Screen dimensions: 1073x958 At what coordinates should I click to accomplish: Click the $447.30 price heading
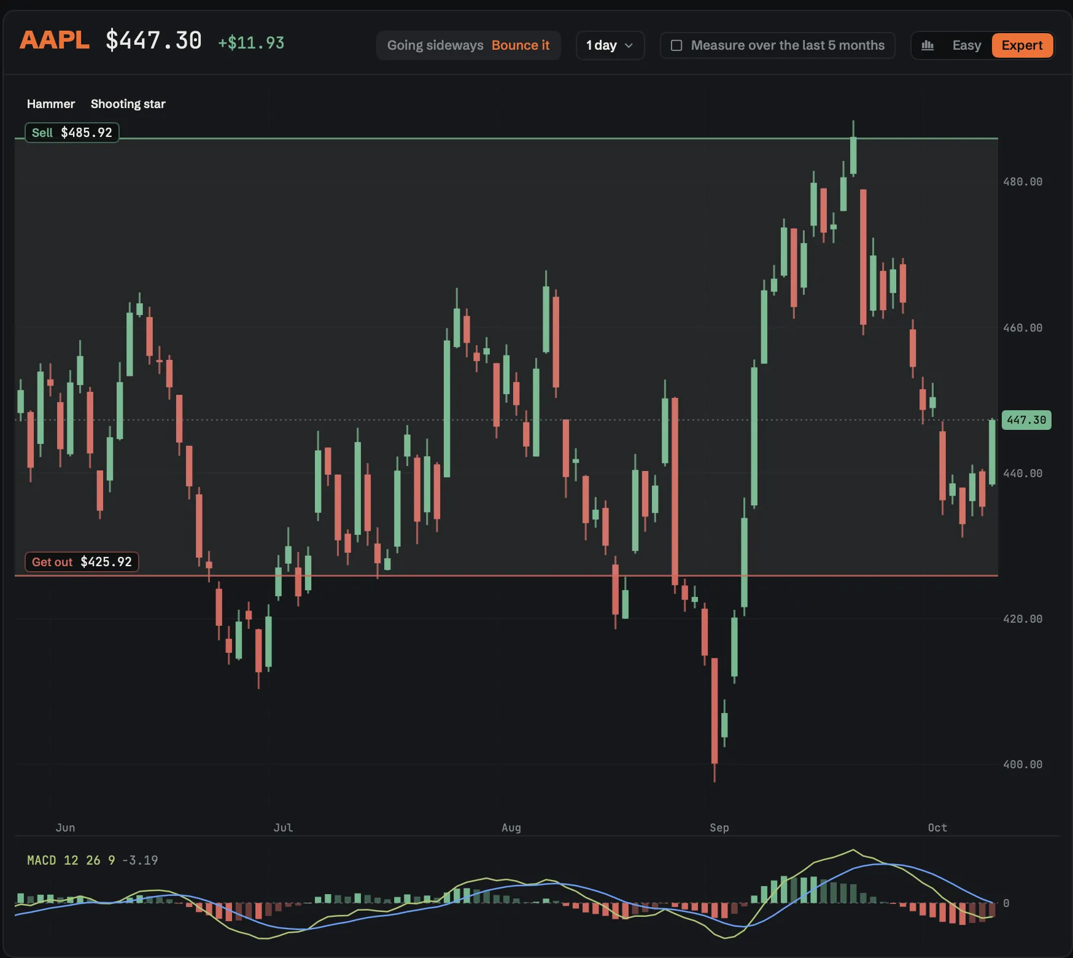(x=153, y=41)
